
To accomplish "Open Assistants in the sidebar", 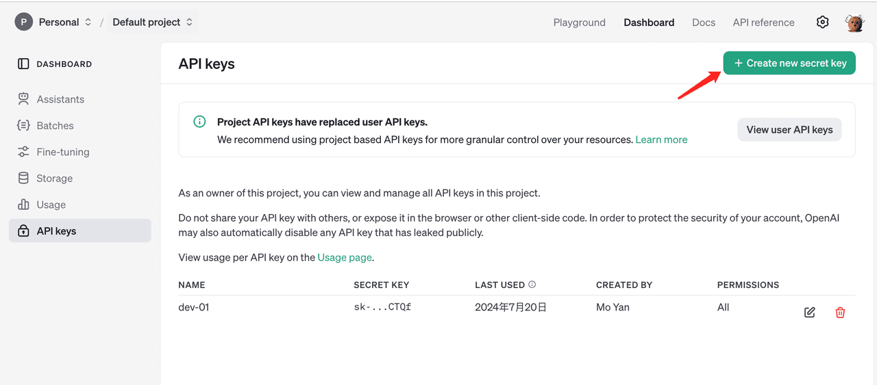I will coord(80,99).
